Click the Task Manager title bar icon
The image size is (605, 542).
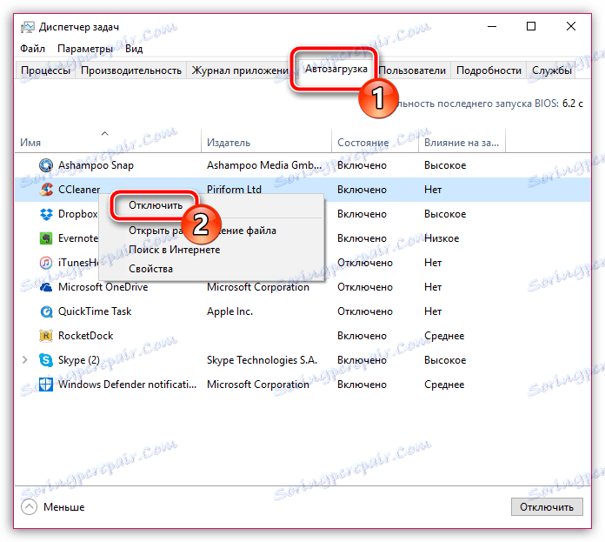point(28,27)
